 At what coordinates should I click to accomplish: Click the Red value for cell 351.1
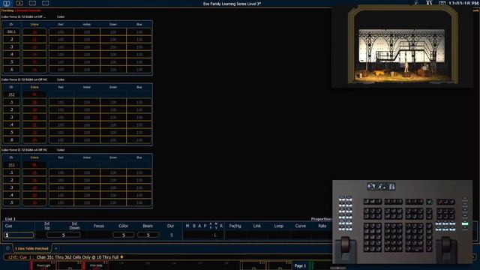(x=61, y=31)
